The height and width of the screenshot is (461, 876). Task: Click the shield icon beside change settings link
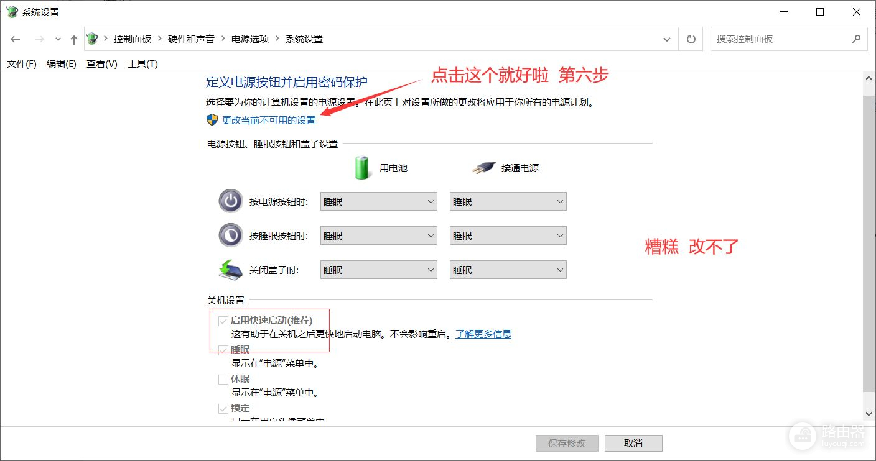[212, 120]
